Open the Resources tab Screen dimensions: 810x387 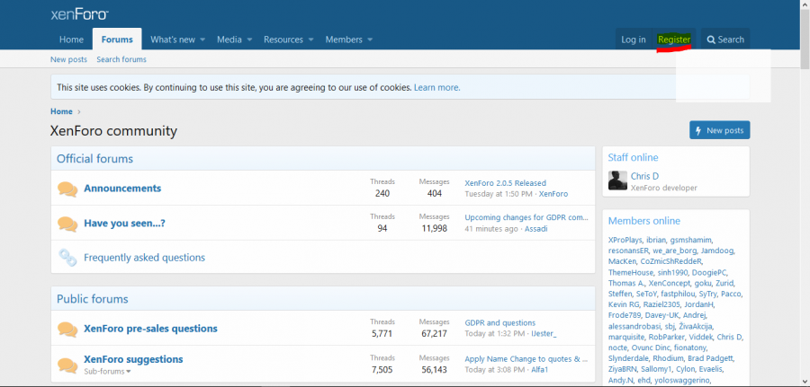(x=283, y=40)
